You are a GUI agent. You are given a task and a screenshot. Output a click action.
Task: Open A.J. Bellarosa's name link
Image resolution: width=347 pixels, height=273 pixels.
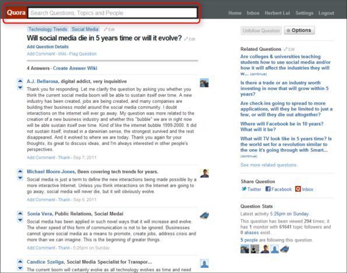click(42, 81)
